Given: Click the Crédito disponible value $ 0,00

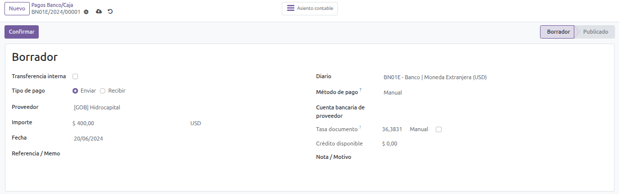Looking at the screenshot, I should 389,144.
